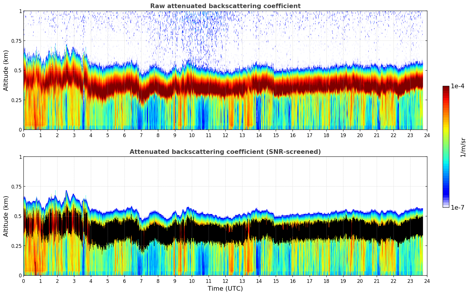Select the colorbar's "1e-7" minimum label

pyautogui.click(x=457, y=207)
